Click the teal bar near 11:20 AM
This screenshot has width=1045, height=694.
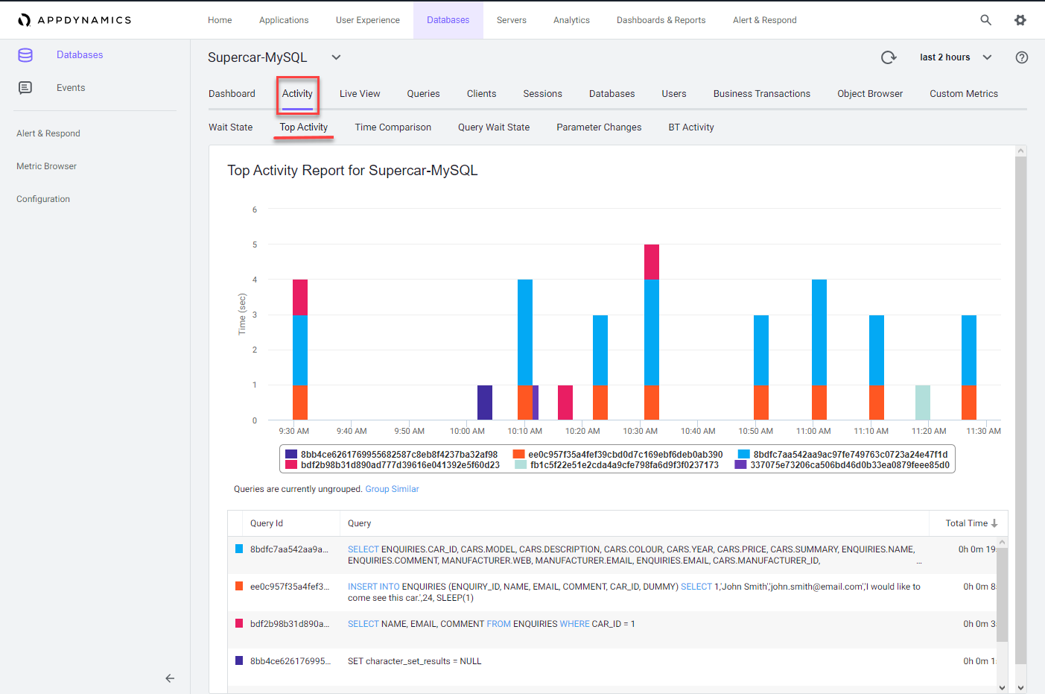pyautogui.click(x=923, y=403)
